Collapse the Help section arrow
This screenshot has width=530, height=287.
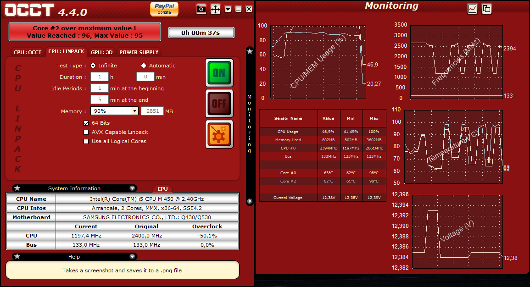(132, 257)
